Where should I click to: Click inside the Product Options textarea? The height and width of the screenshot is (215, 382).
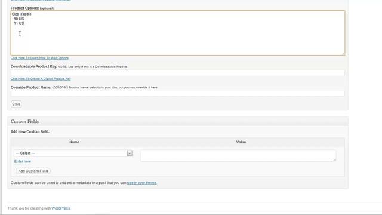pos(178,33)
